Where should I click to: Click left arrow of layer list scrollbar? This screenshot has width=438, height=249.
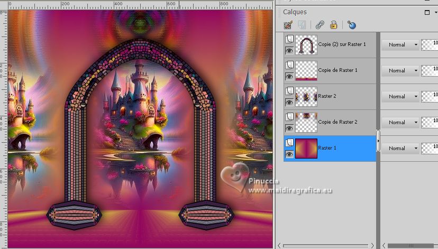coord(279,245)
